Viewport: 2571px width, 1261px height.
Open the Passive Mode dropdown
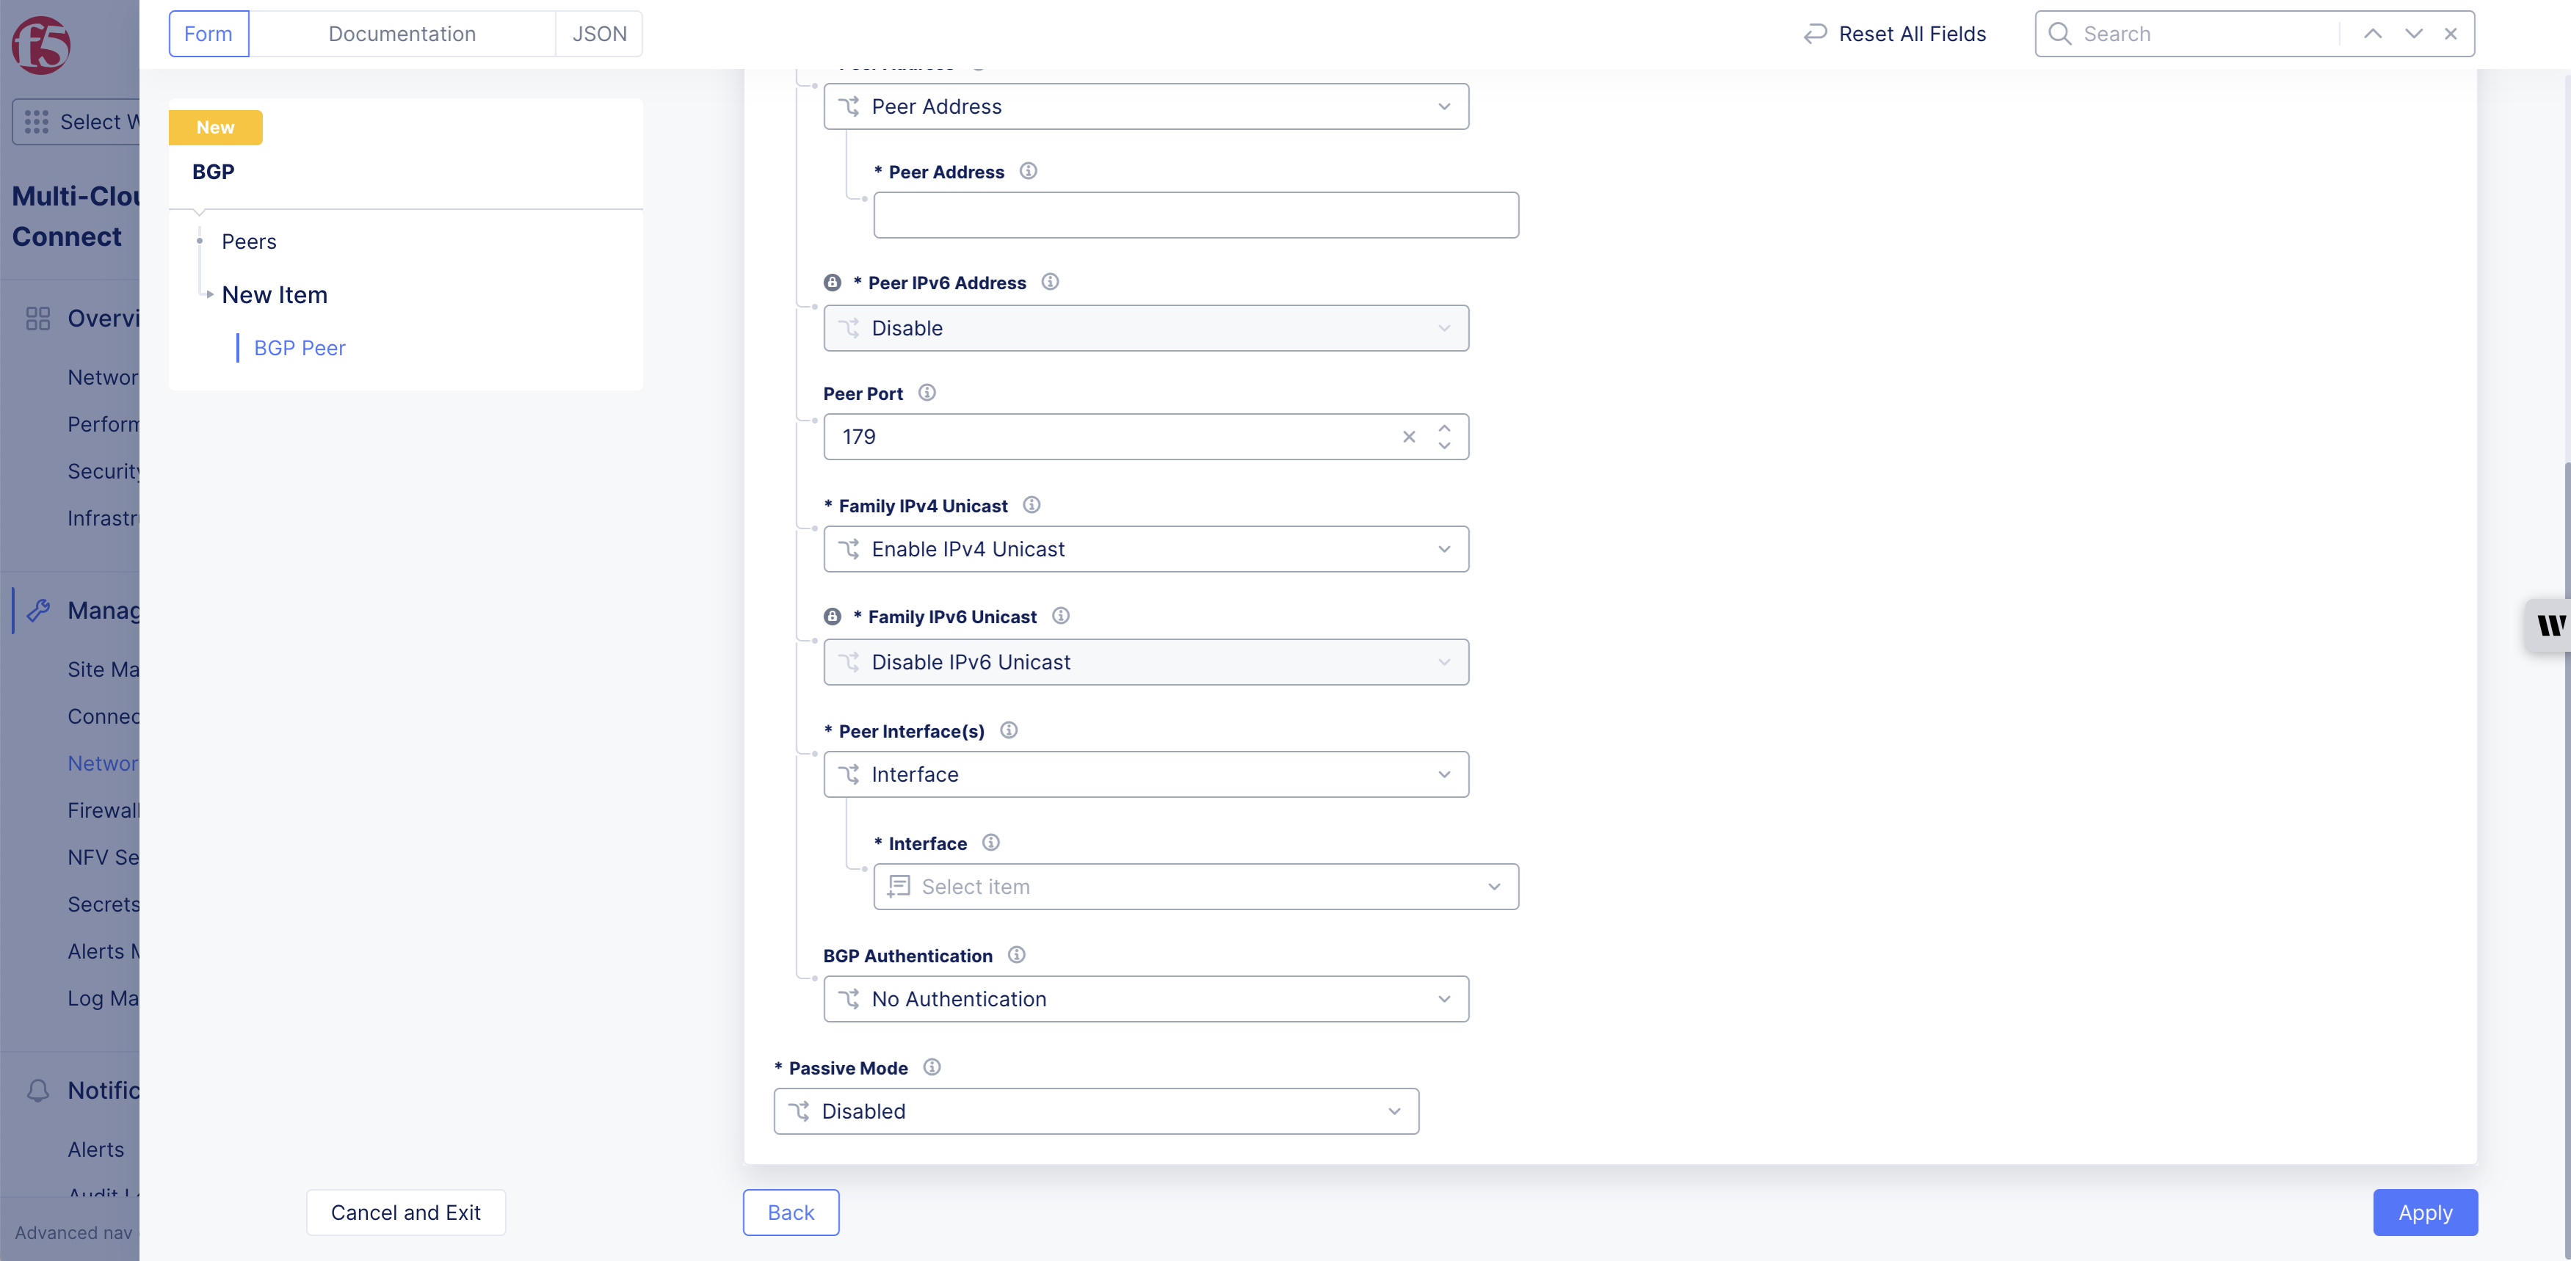pyautogui.click(x=1095, y=1111)
